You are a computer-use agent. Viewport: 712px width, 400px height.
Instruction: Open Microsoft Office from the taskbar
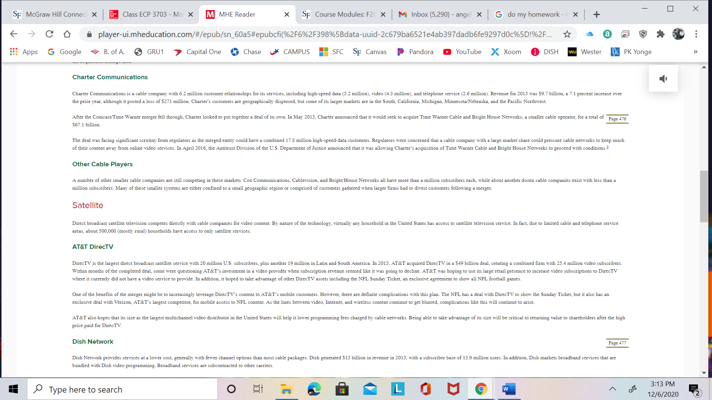point(425,389)
